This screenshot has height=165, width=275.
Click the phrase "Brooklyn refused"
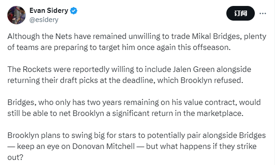pyautogui.click(x=212, y=80)
